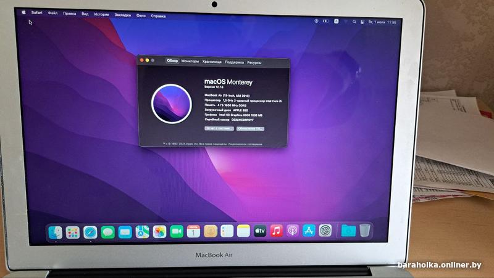494x278 pixels.
Task: Click the macOS Monterey wallpaper logo image
Action: [172, 104]
